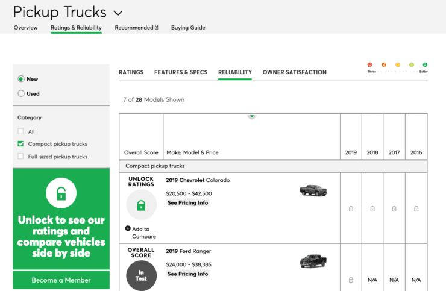The height and width of the screenshot is (291, 446).
Task: Click Ford Ranger 2019 reliability lock icon
Action: [x=351, y=280]
